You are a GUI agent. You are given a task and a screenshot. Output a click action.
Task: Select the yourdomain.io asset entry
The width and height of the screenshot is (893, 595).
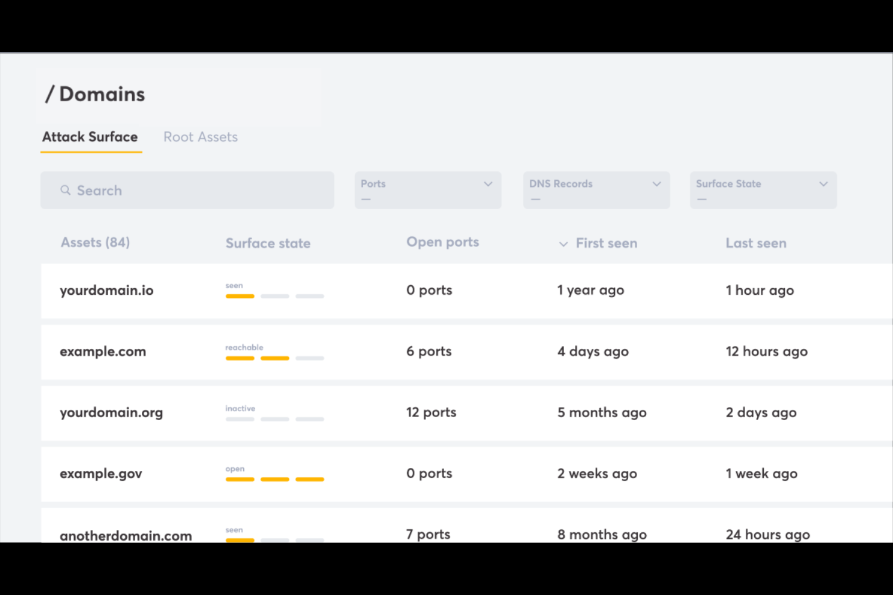click(106, 291)
